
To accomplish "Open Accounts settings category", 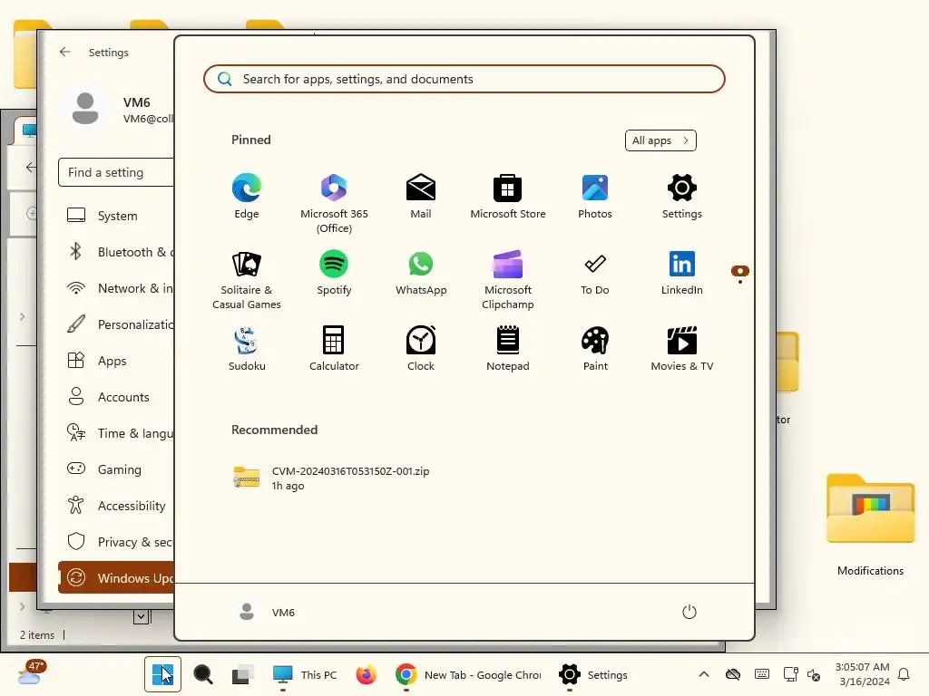I will tap(116, 397).
